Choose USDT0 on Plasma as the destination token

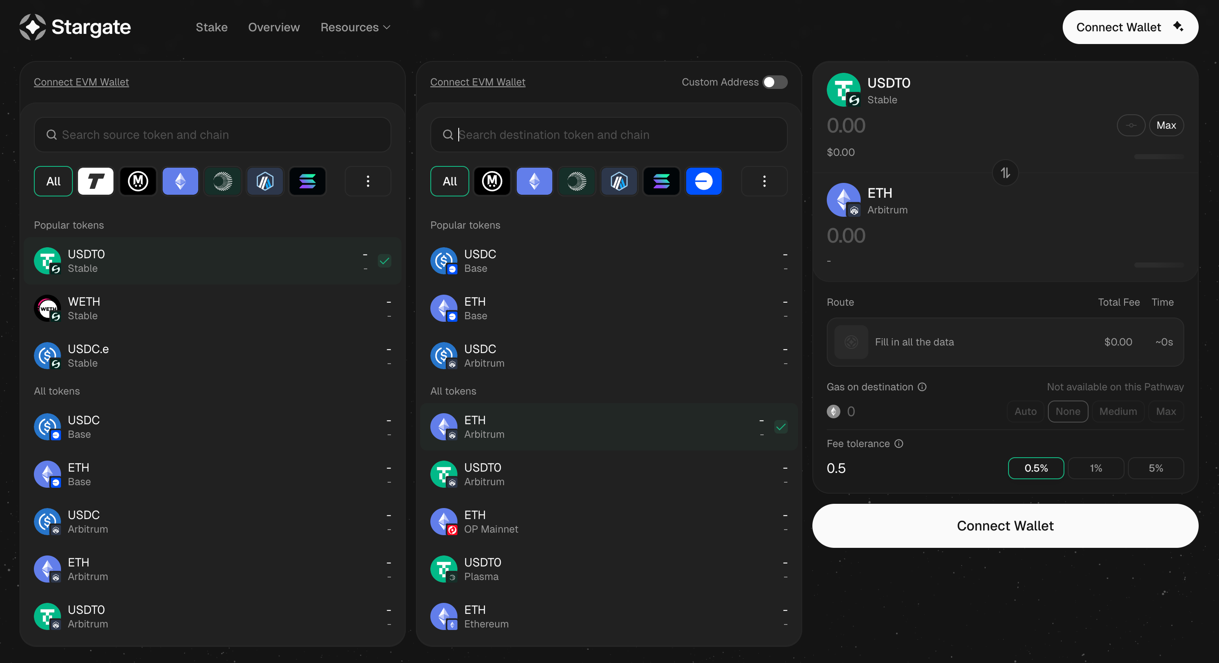609,569
